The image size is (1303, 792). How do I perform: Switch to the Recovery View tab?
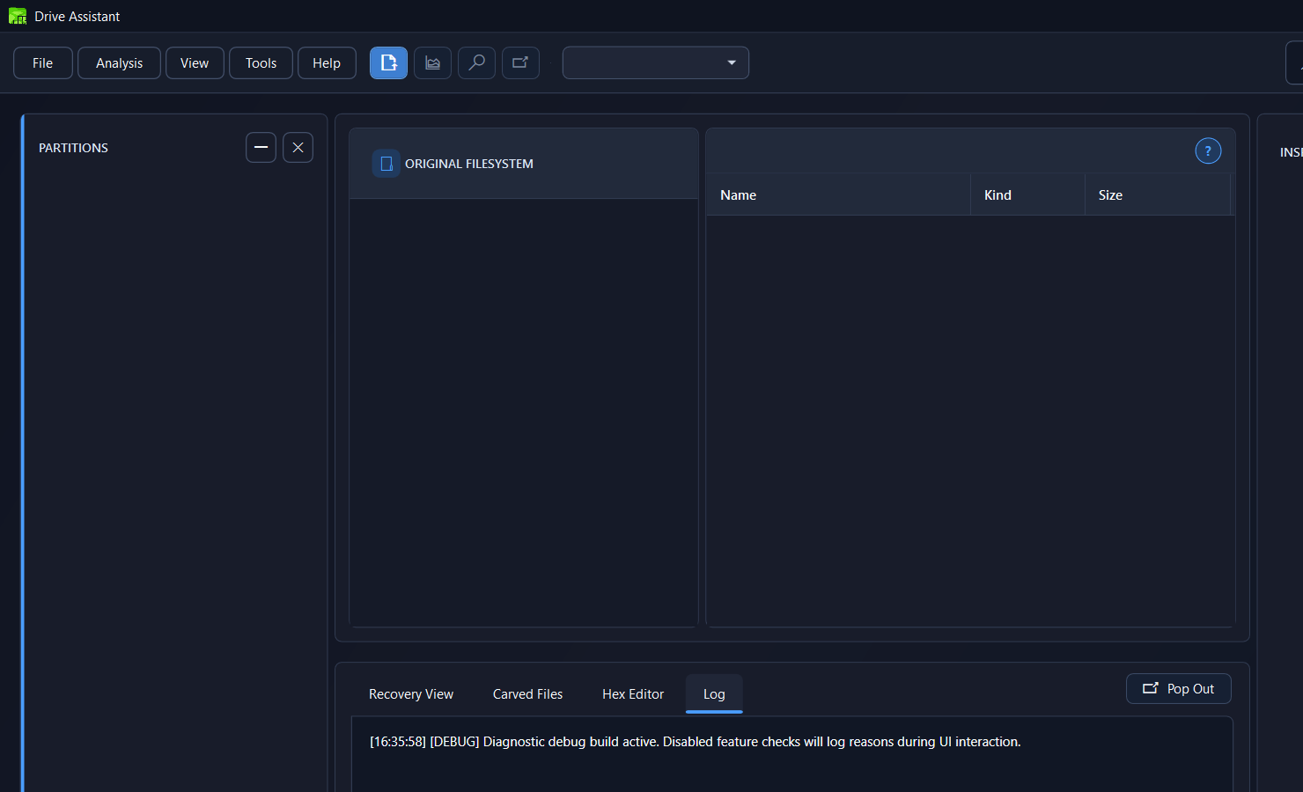click(x=411, y=694)
